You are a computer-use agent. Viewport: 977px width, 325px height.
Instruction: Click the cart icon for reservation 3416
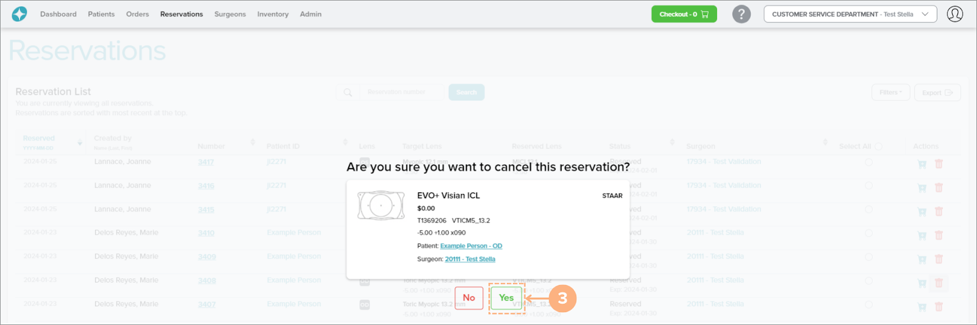pyautogui.click(x=922, y=188)
